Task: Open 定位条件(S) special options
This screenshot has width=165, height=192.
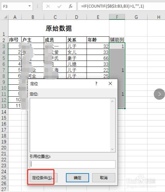Action: pyautogui.click(x=44, y=178)
